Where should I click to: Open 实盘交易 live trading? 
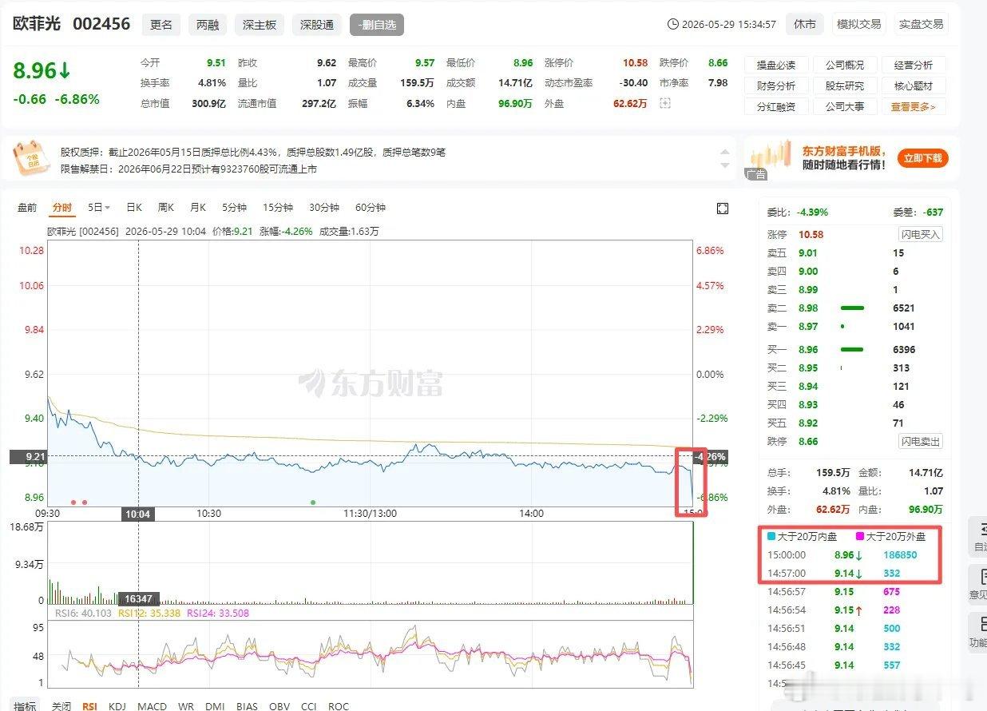[921, 24]
